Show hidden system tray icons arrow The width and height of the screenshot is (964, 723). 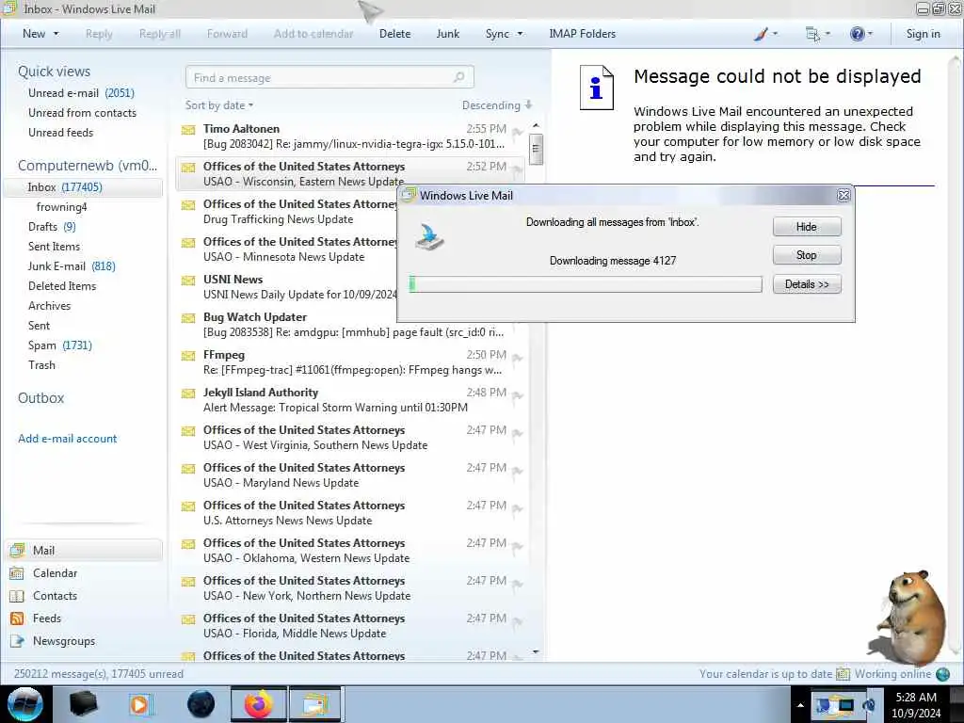tap(800, 705)
